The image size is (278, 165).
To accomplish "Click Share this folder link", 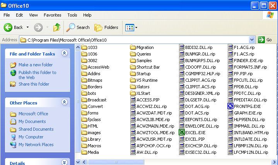I will pyautogui.click(x=34, y=84).
